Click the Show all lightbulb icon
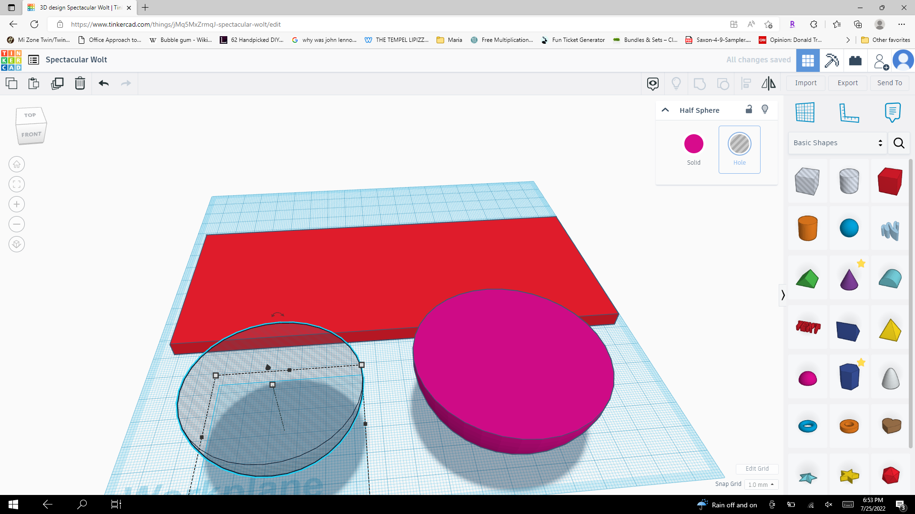 [676, 84]
